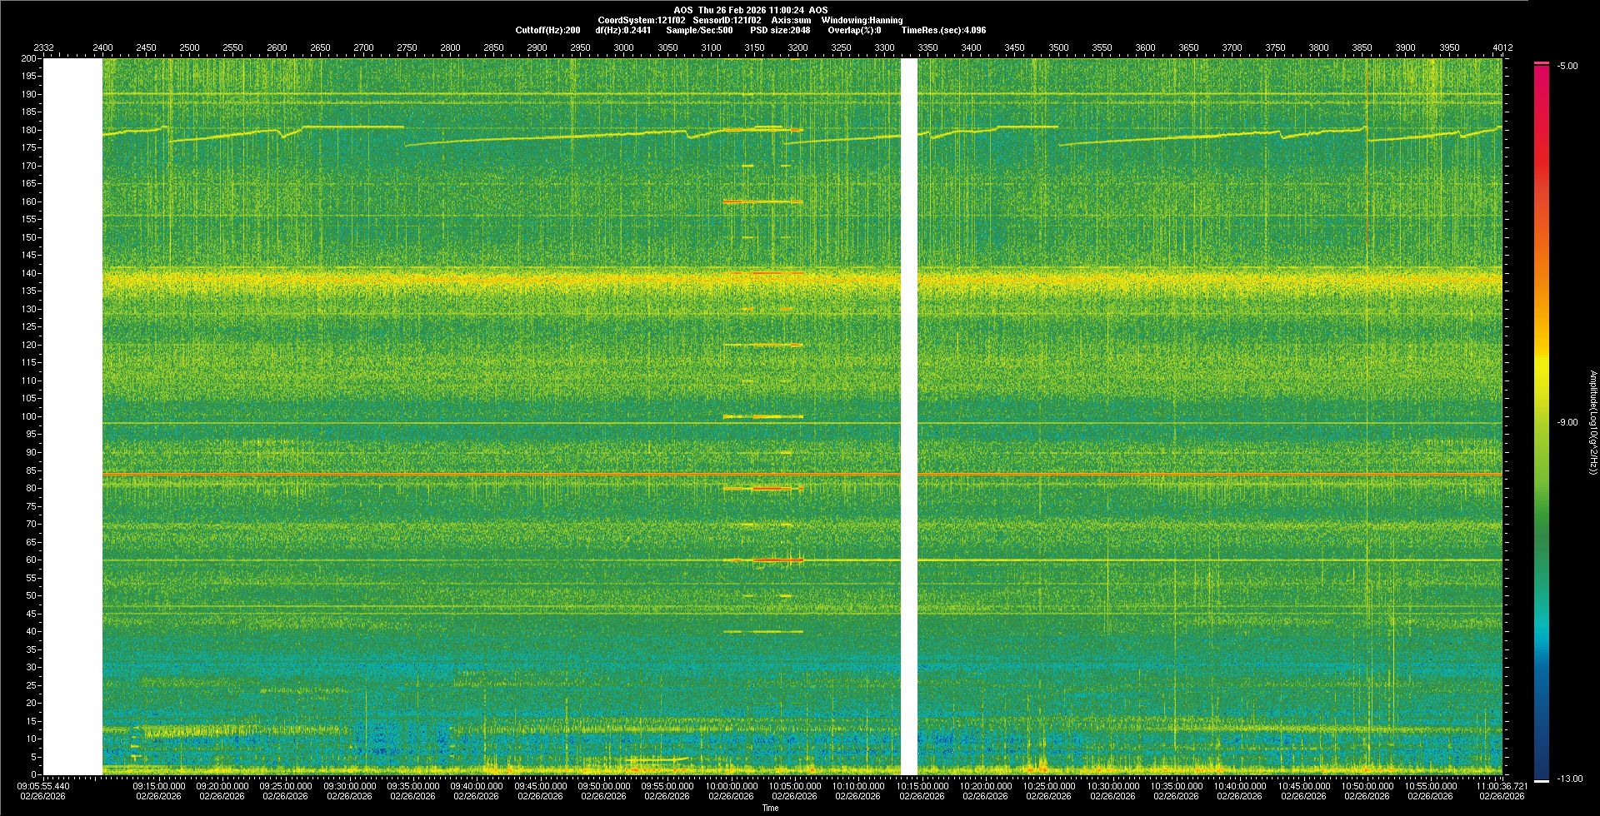This screenshot has height=816, width=1600.
Task: Click the Windowing:Hanning header text
Action: coord(862,20)
